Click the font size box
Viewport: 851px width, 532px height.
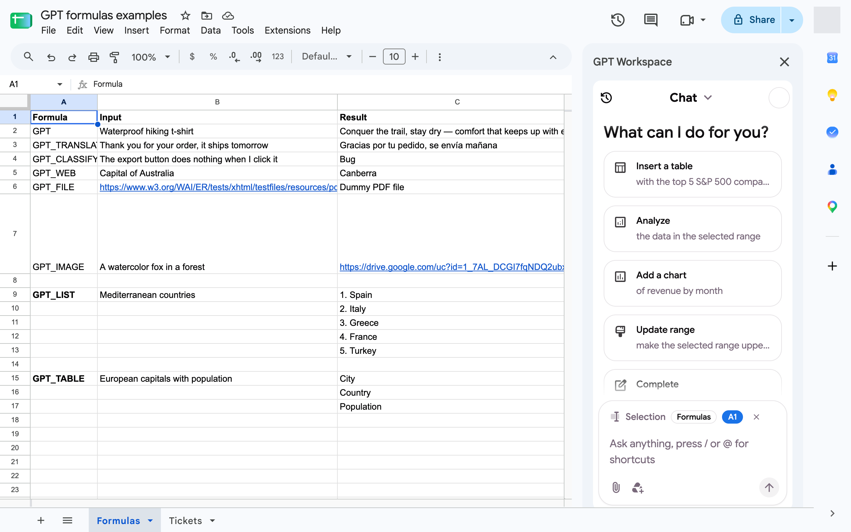(394, 57)
